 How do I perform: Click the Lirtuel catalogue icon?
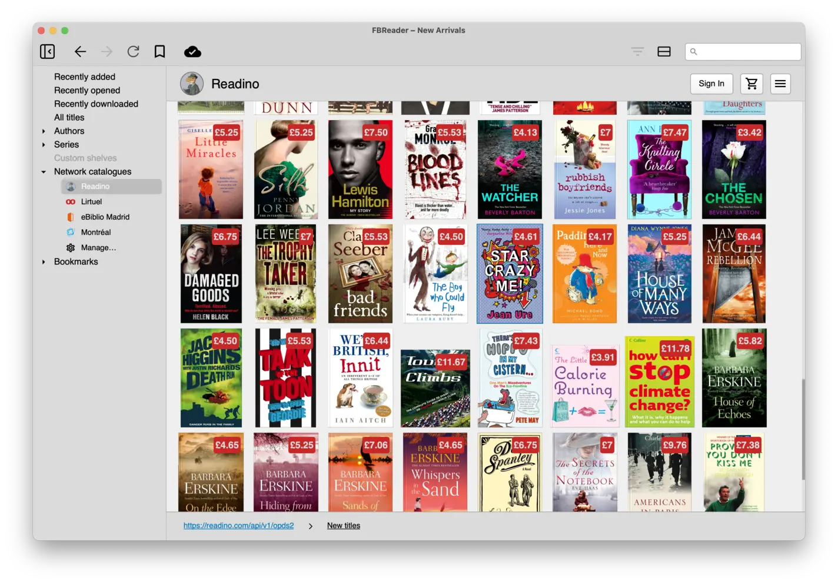click(71, 202)
